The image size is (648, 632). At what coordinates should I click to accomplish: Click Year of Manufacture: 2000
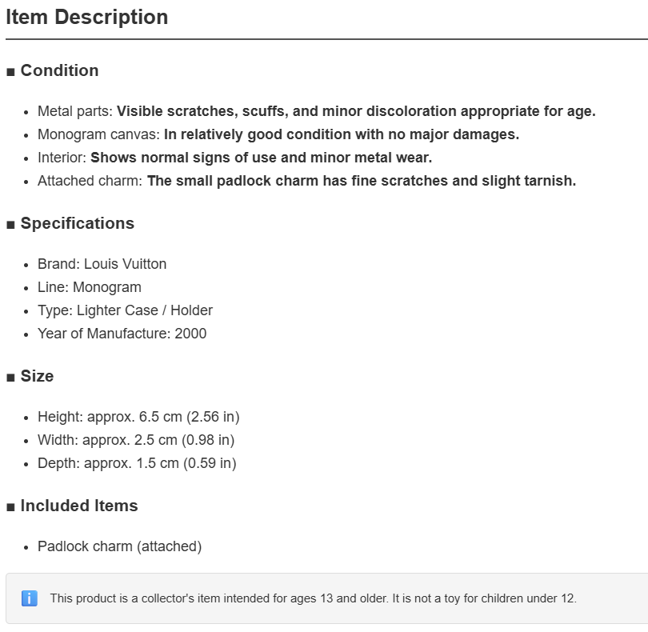click(x=122, y=333)
